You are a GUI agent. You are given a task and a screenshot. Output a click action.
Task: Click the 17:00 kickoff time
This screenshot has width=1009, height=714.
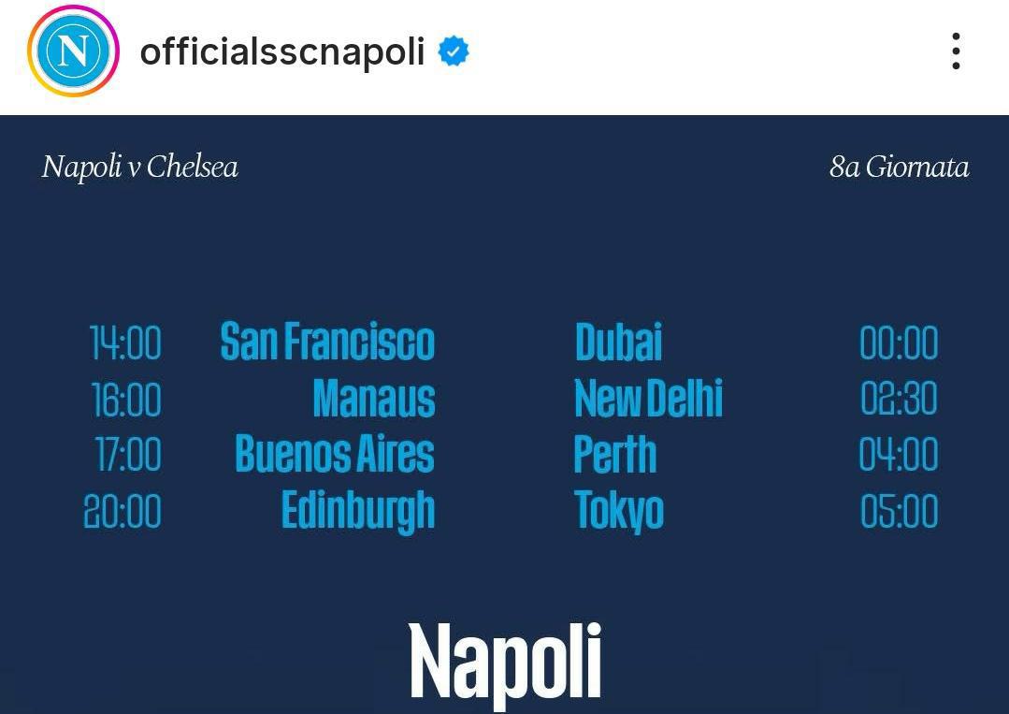[x=128, y=456]
